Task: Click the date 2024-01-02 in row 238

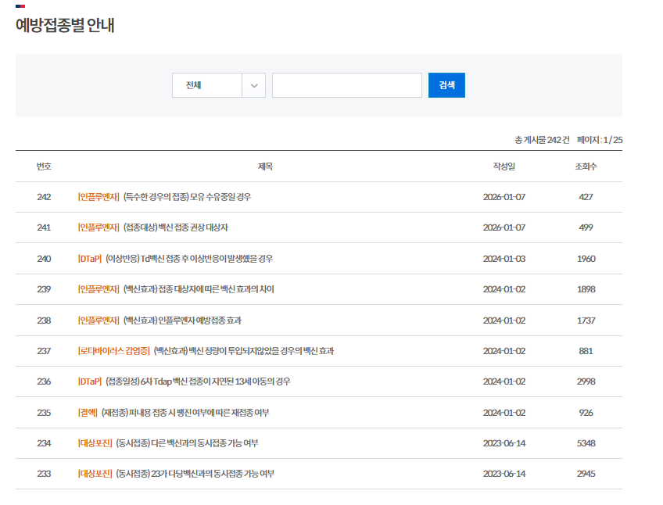Action: click(504, 321)
